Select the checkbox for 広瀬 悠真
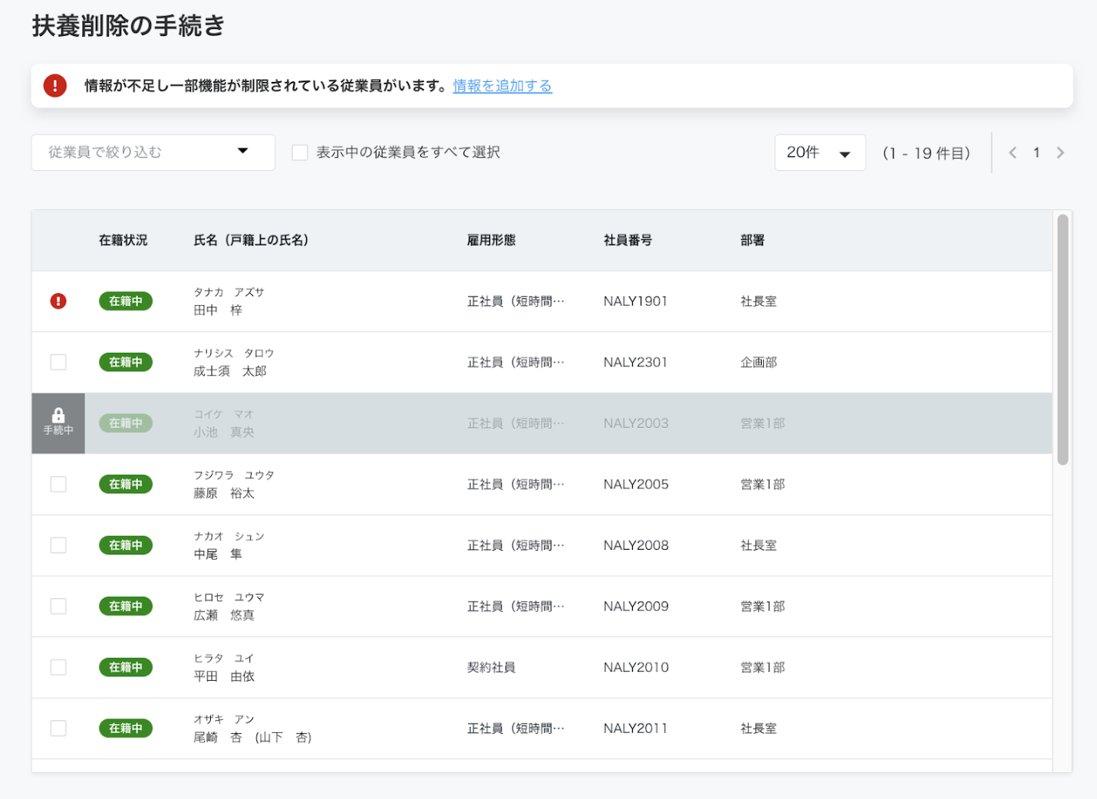Image resolution: width=1097 pixels, height=799 pixels. [x=58, y=606]
